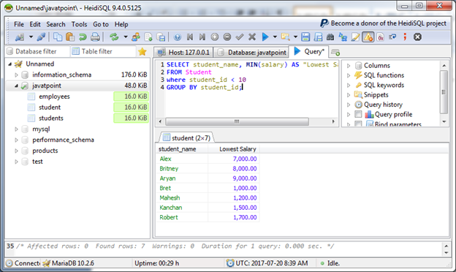This screenshot has height=272, width=456.
Task: Click the Lowest Salary column header
Action: (234, 149)
